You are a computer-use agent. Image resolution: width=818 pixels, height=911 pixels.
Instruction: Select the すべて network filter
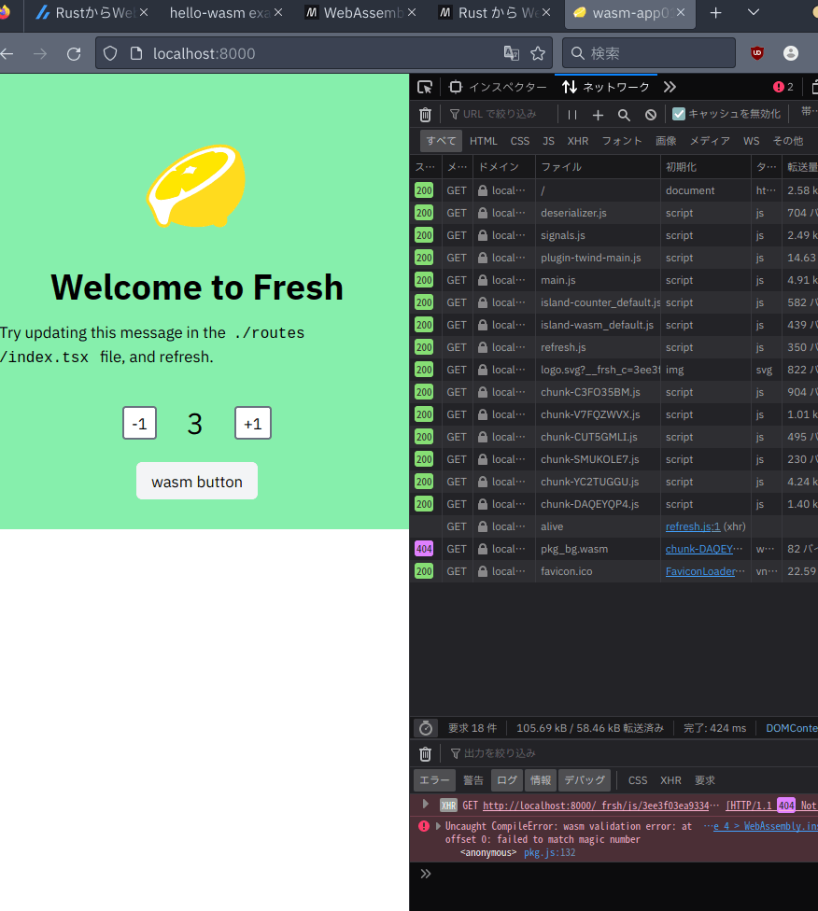click(442, 141)
